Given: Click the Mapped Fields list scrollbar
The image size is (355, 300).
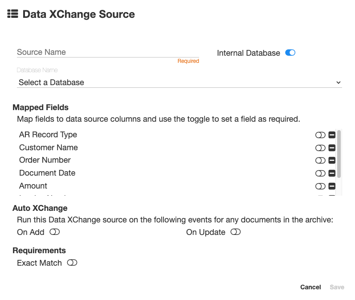Looking at the screenshot, I should tap(339, 154).
